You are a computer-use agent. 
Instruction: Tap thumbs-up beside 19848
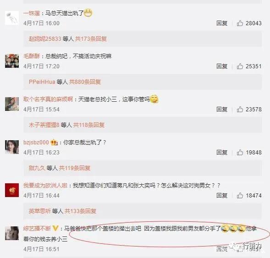pyautogui.click(x=240, y=152)
